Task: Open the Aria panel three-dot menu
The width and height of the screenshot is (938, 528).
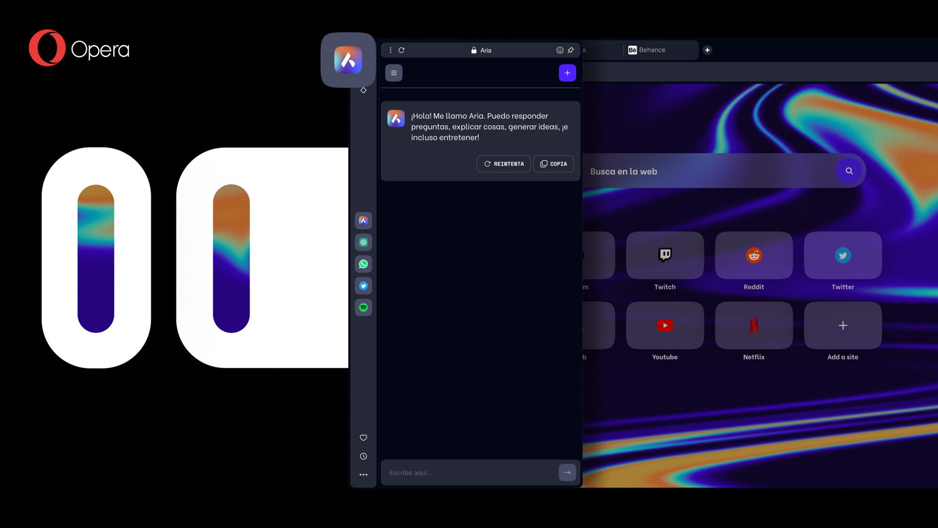Action: click(391, 50)
